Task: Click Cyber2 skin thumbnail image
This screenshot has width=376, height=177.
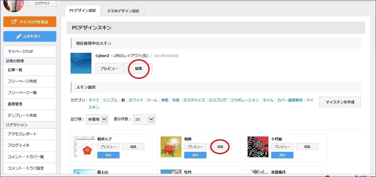Action: 81,63
